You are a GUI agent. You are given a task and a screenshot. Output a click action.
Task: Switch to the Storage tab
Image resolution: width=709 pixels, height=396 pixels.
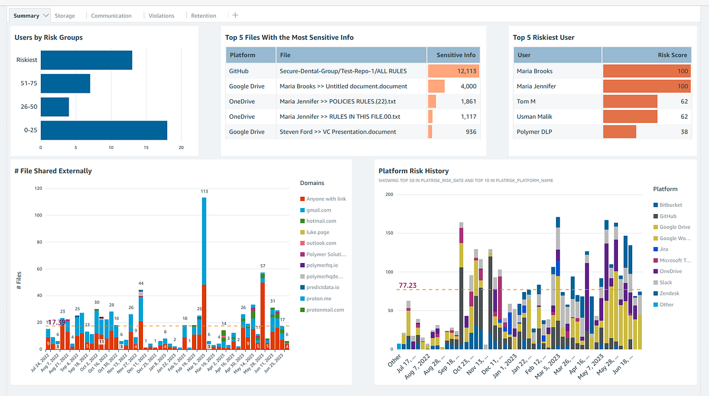(64, 15)
